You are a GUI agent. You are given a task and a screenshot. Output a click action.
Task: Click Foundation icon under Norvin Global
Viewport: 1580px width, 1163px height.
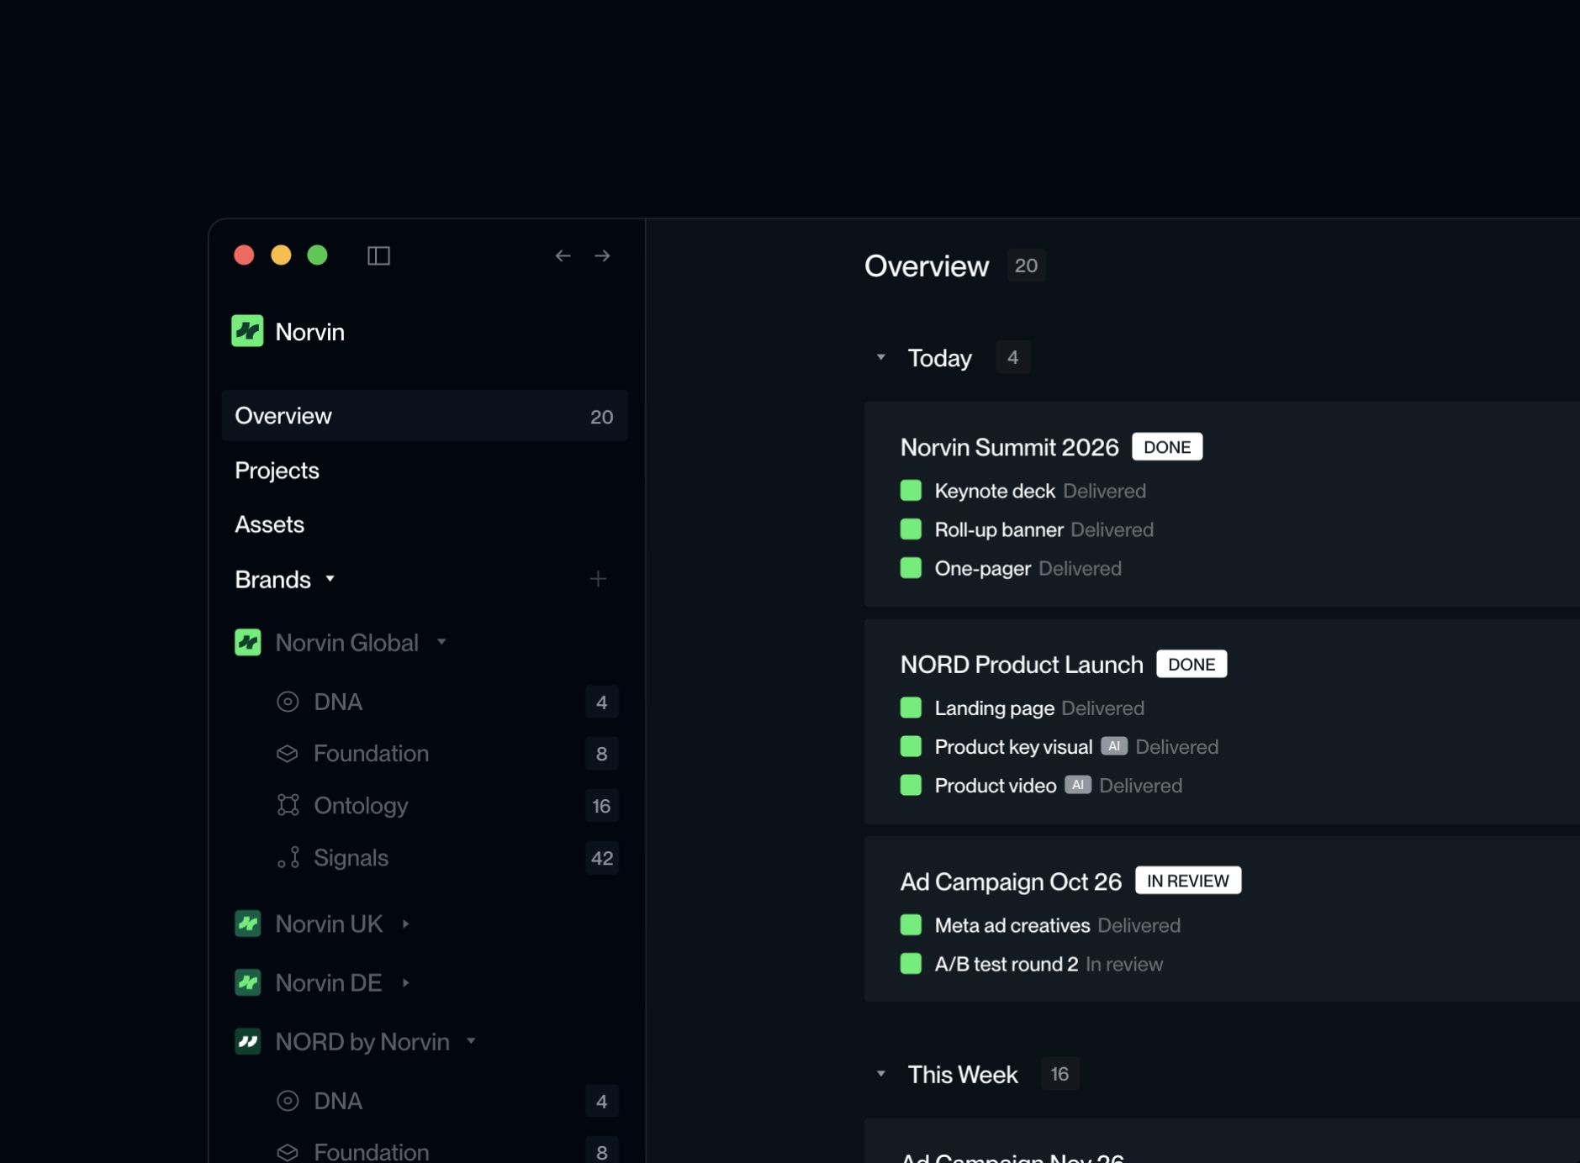(x=288, y=754)
